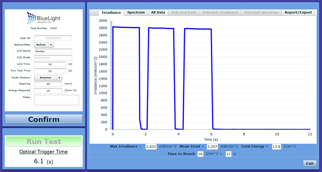Click inside the Notes text area
The width and height of the screenshot is (322, 172).
pyautogui.click(x=56, y=100)
